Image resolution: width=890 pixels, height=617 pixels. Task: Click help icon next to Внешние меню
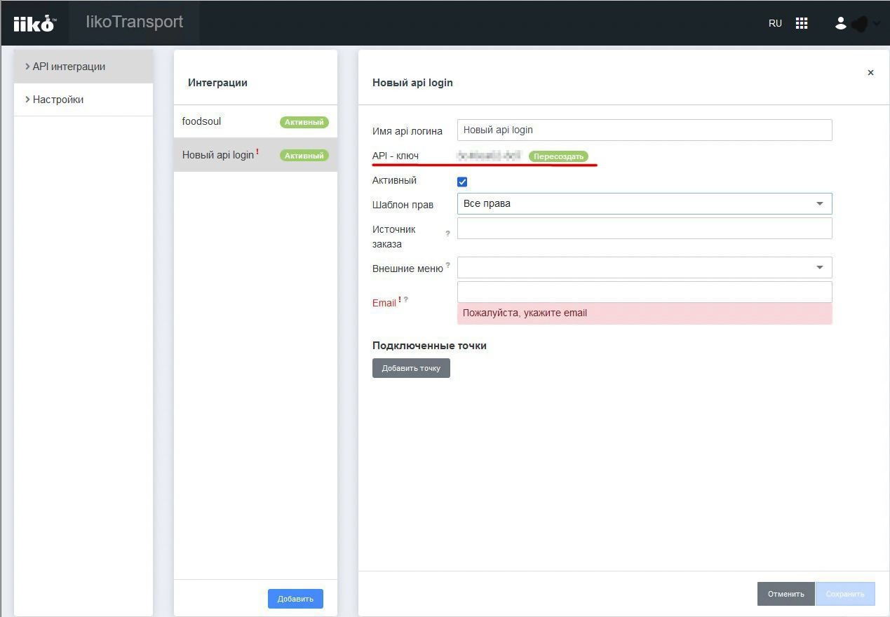(x=448, y=265)
